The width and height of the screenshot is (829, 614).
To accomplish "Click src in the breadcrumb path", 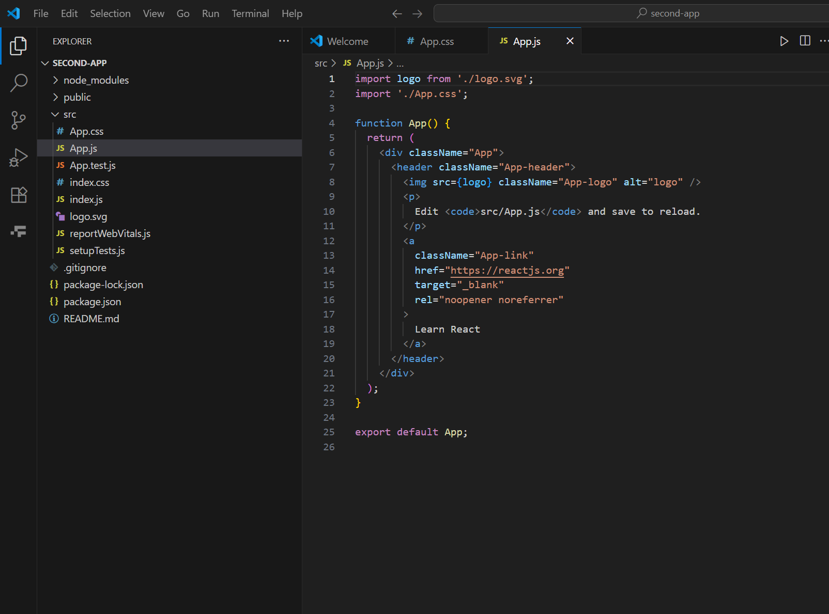I will tap(321, 63).
